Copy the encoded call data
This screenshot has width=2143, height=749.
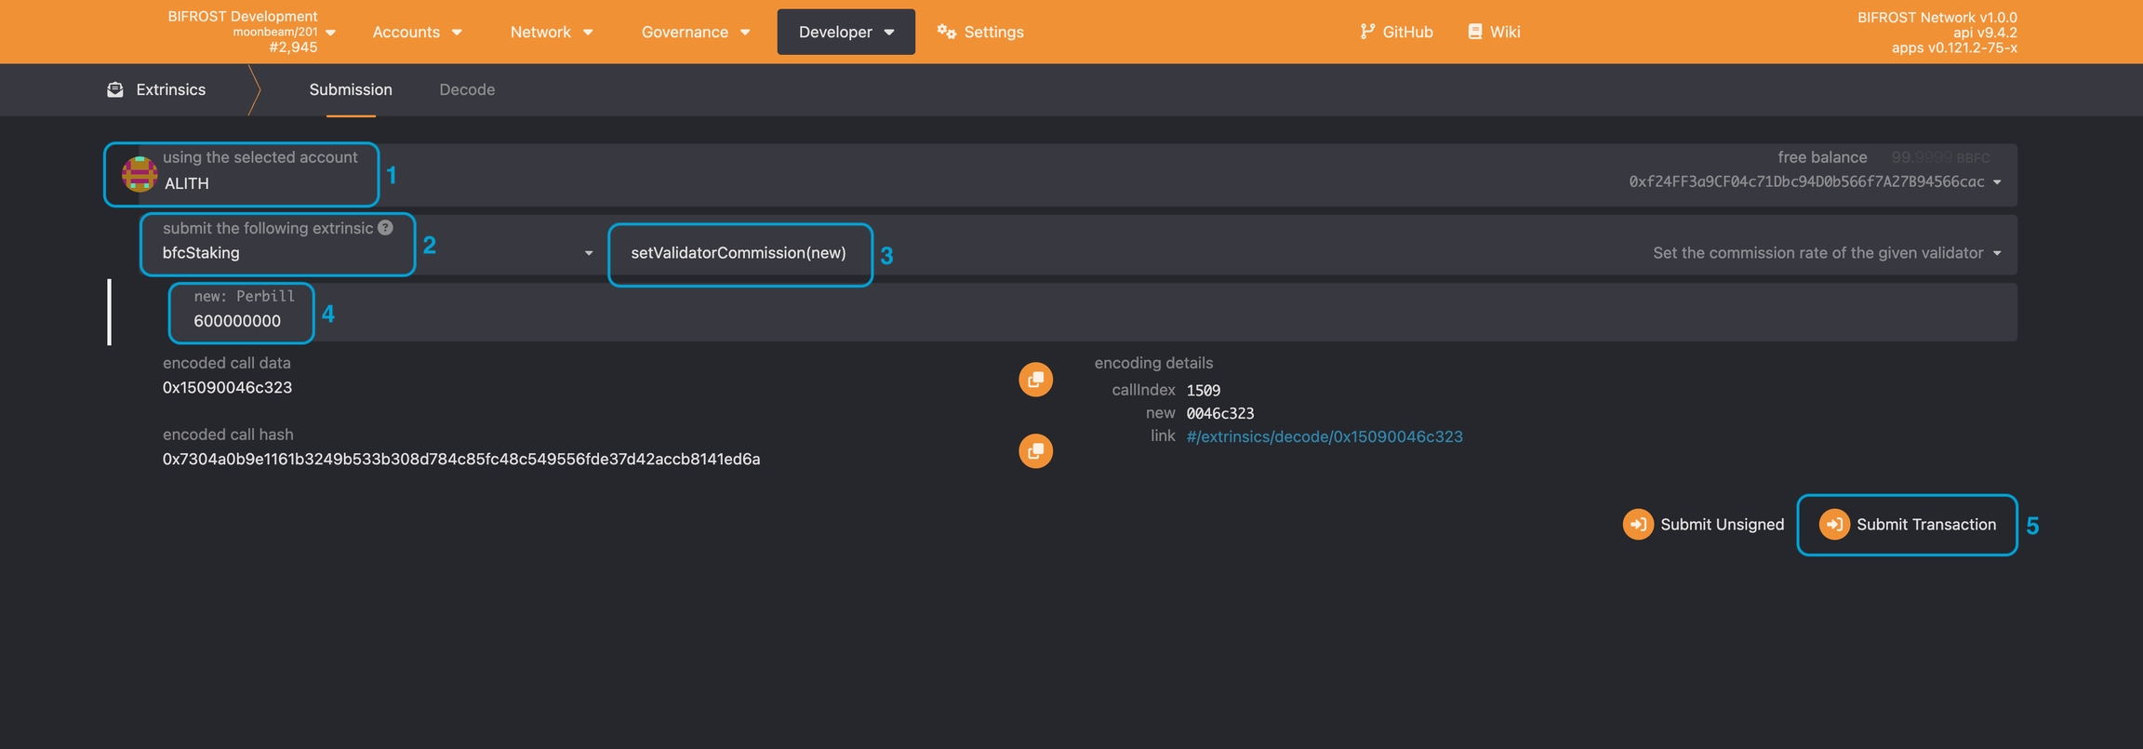pos(1035,380)
